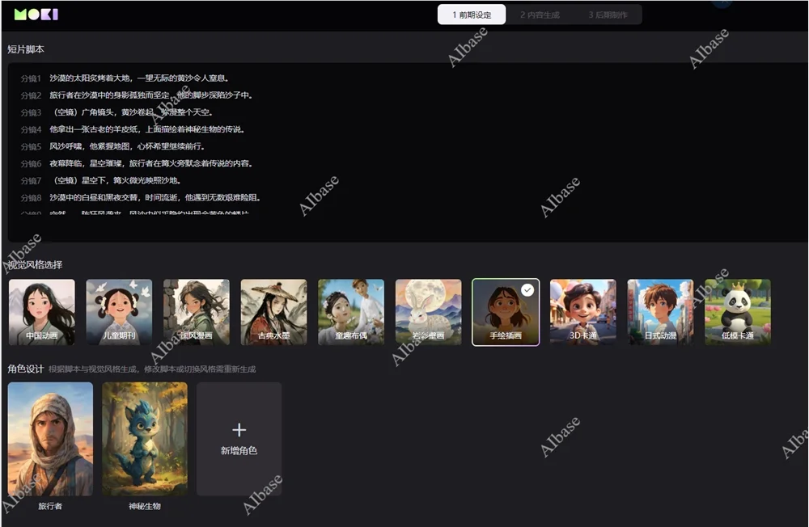Open the 1 前期设定 step tab
The width and height of the screenshot is (809, 527).
tap(472, 15)
